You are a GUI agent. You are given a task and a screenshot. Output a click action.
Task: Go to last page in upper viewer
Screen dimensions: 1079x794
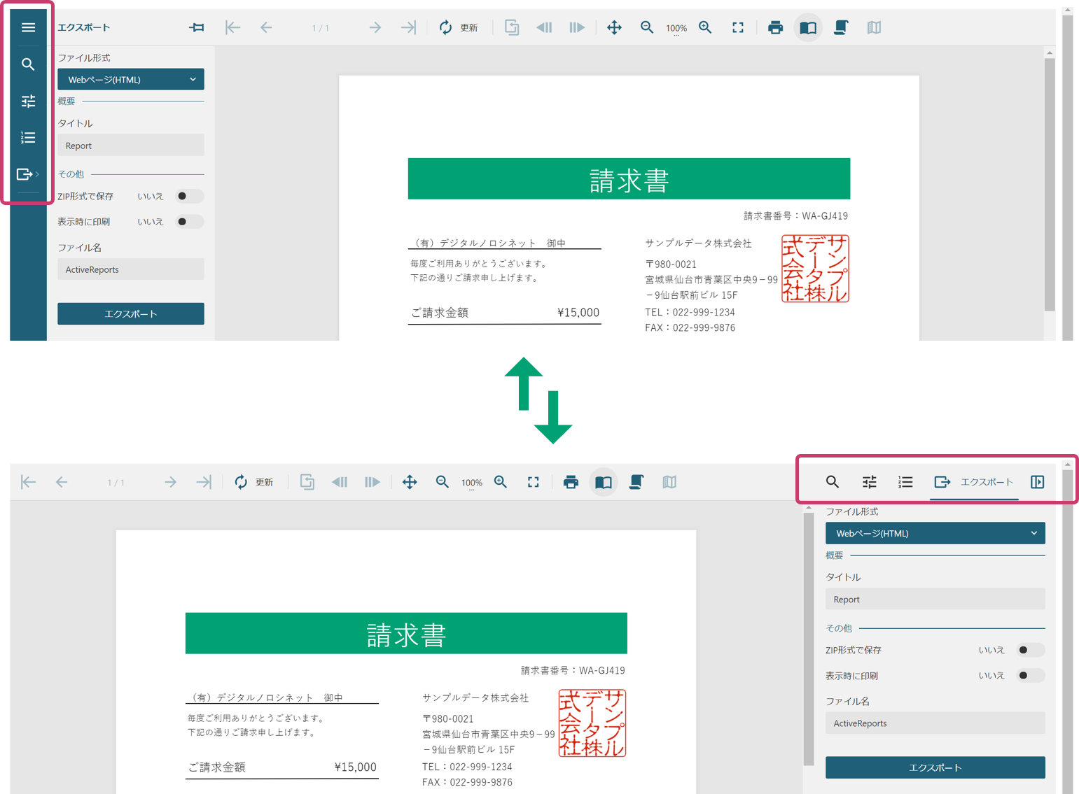click(x=408, y=27)
